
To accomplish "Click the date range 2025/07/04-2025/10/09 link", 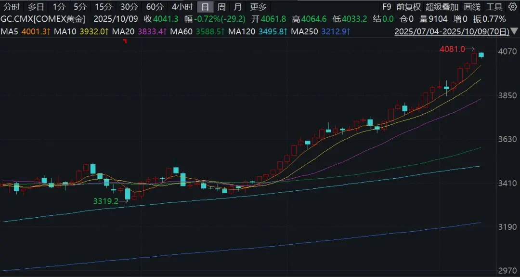I will (450, 31).
